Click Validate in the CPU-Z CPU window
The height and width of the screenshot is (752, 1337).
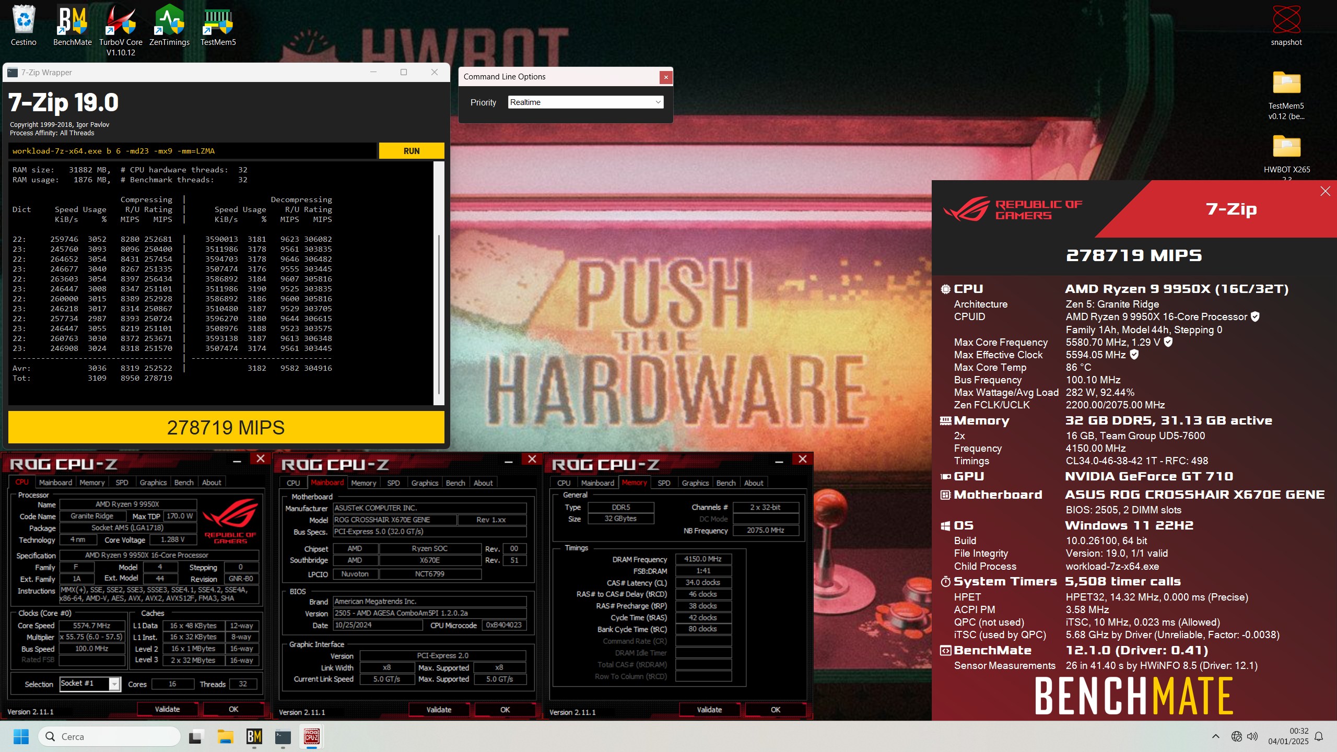(167, 709)
